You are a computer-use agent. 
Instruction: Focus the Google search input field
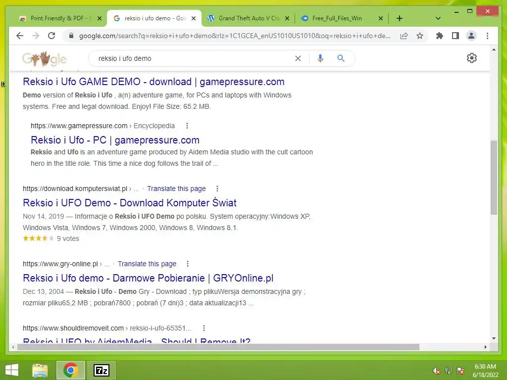194,58
